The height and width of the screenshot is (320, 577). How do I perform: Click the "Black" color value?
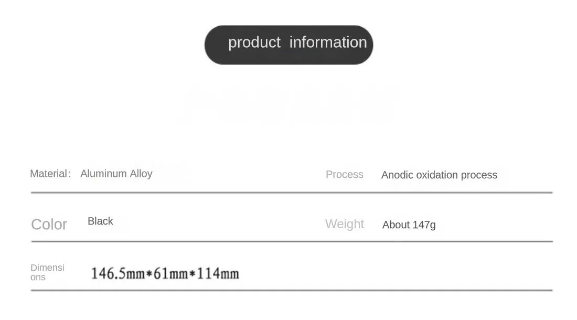tap(100, 221)
